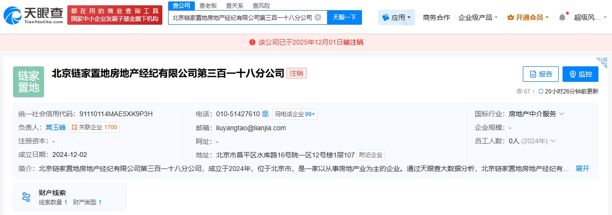The image size is (612, 215).
Task: Expand the 企业级产品 dropdown
Action: (478, 17)
